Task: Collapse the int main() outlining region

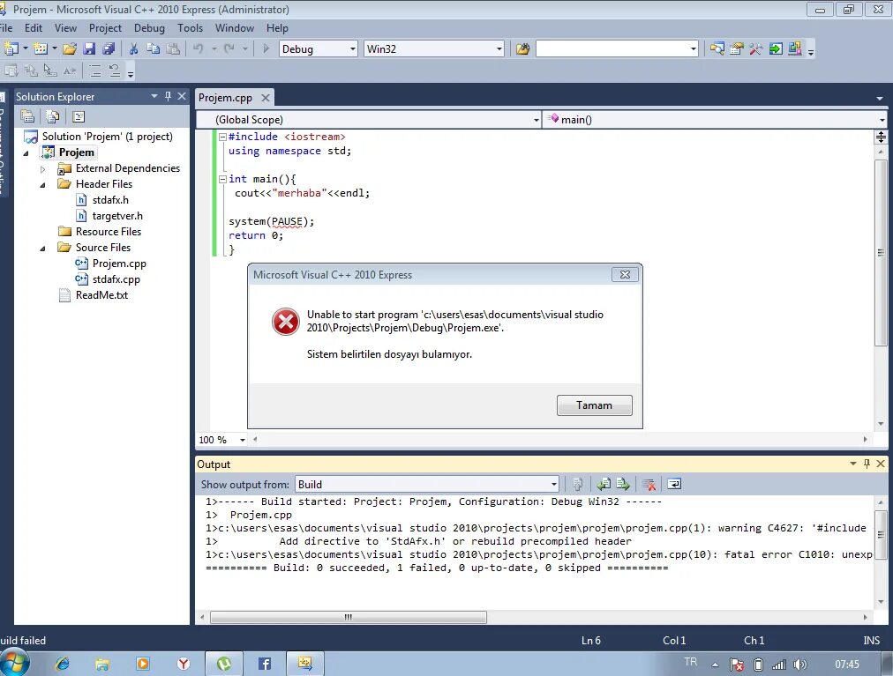Action: [222, 179]
